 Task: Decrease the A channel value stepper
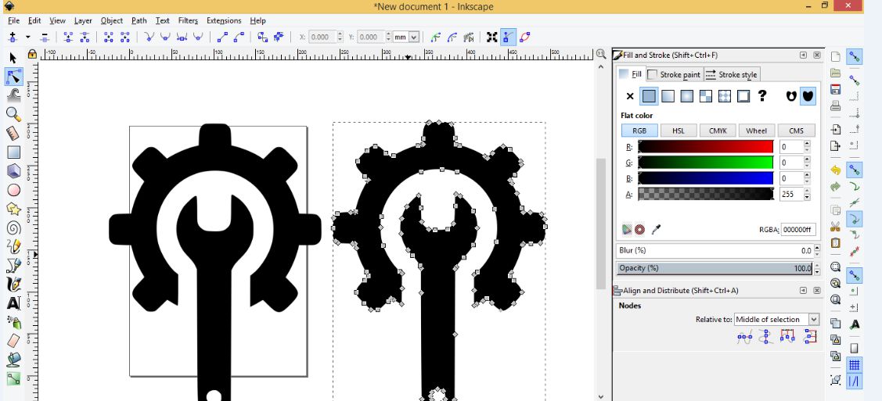pos(807,198)
